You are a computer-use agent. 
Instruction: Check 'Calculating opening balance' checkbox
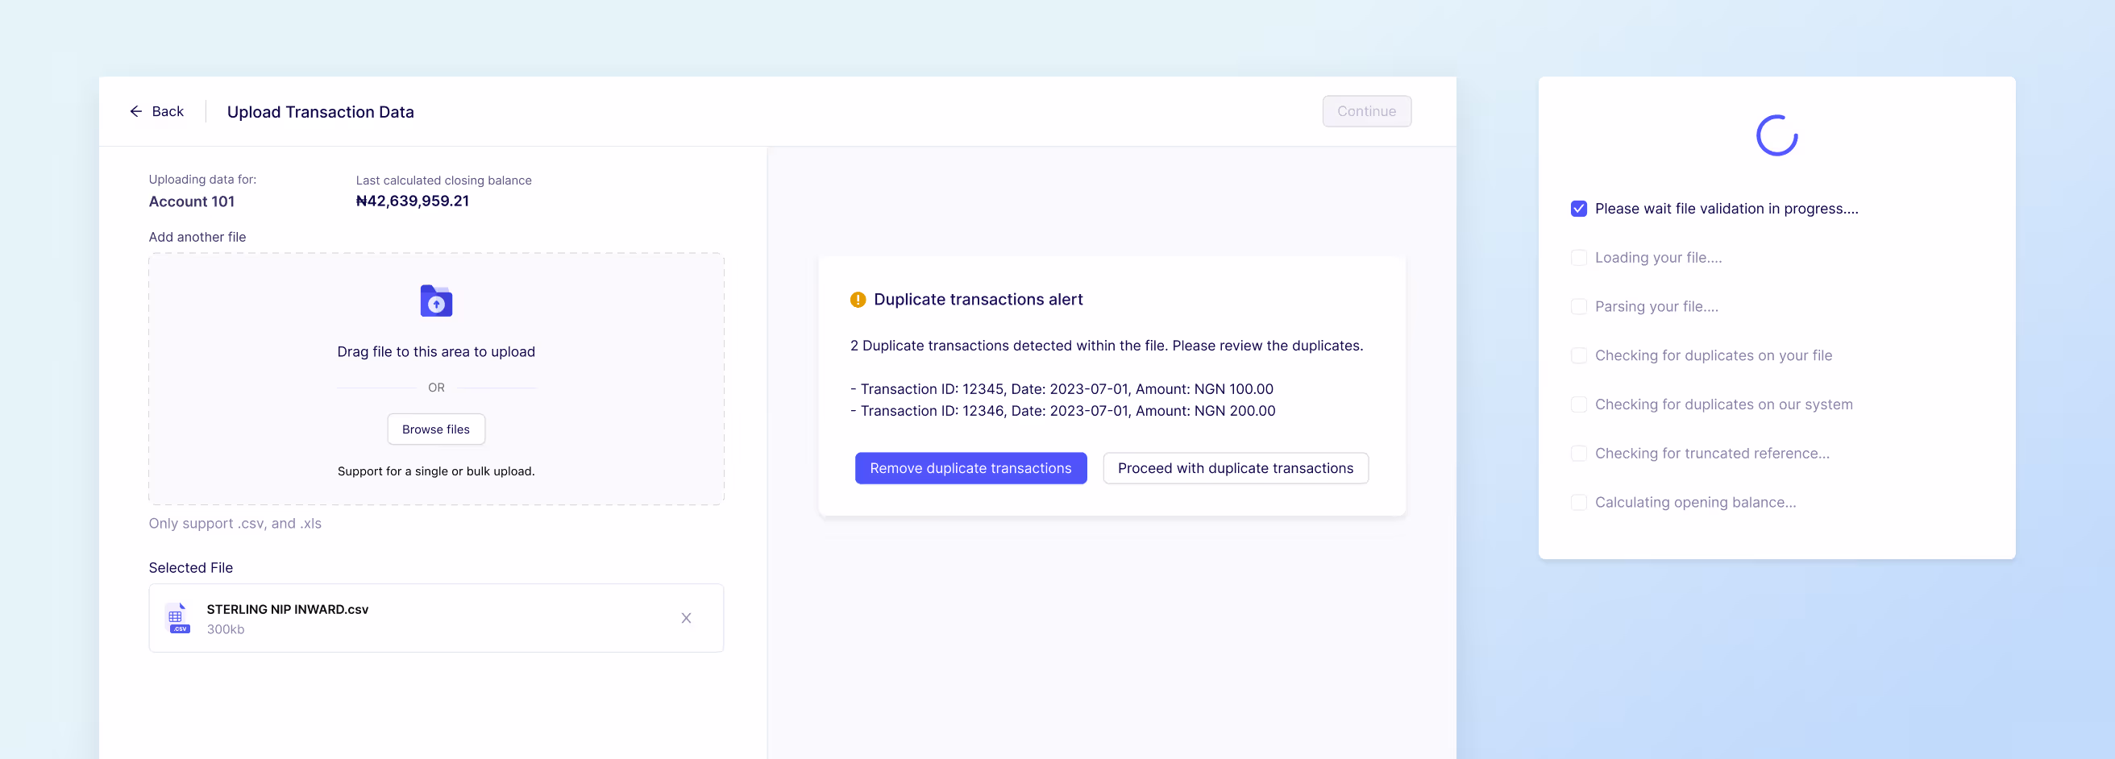click(x=1579, y=502)
